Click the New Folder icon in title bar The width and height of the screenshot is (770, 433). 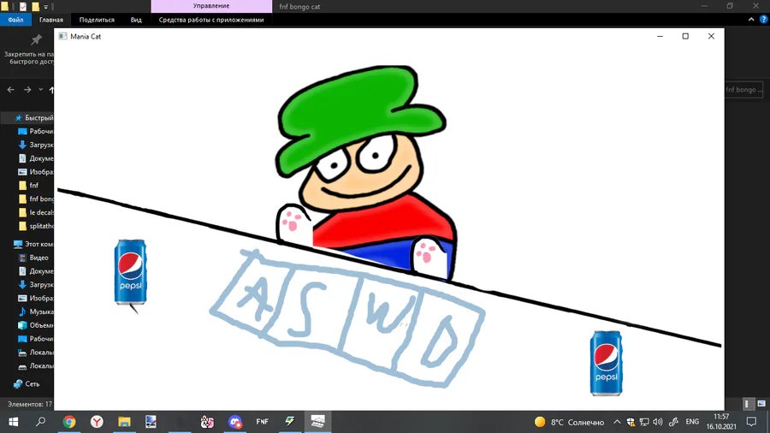tap(35, 6)
